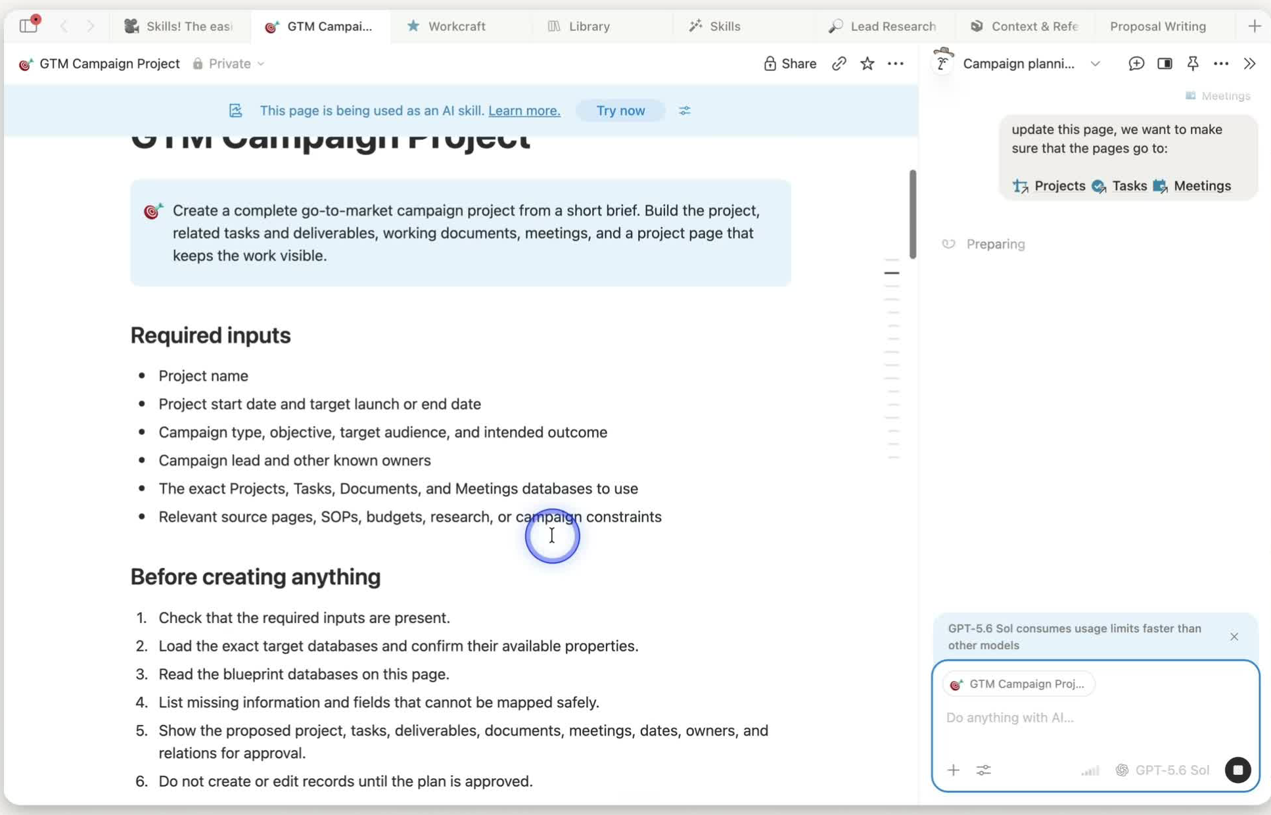The image size is (1271, 815).
Task: Open the Projects mention in chat message
Action: (1049, 186)
